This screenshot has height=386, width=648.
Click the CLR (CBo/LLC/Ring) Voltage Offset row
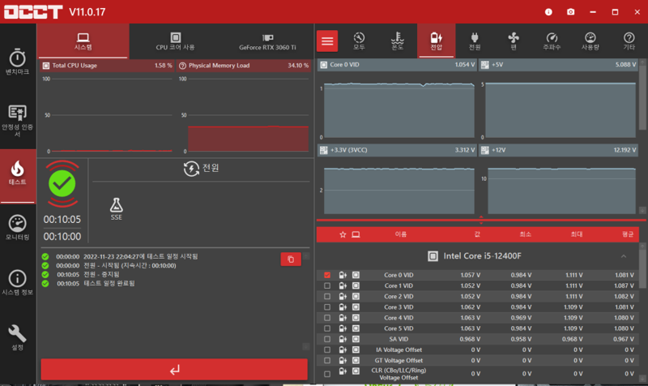pyautogui.click(x=479, y=374)
